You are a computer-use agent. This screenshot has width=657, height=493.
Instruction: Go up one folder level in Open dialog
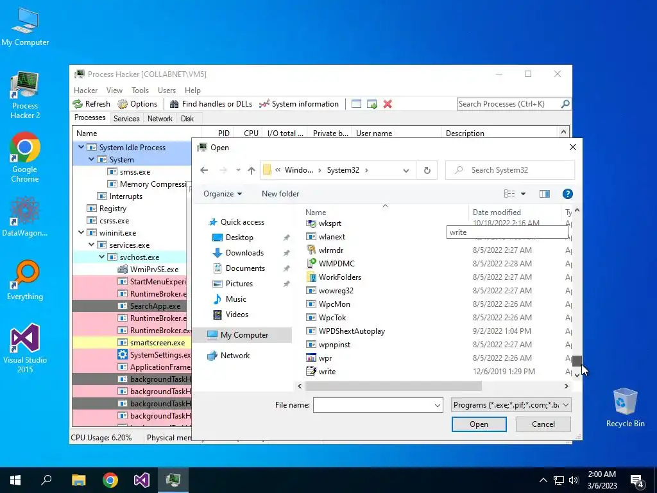pos(252,169)
